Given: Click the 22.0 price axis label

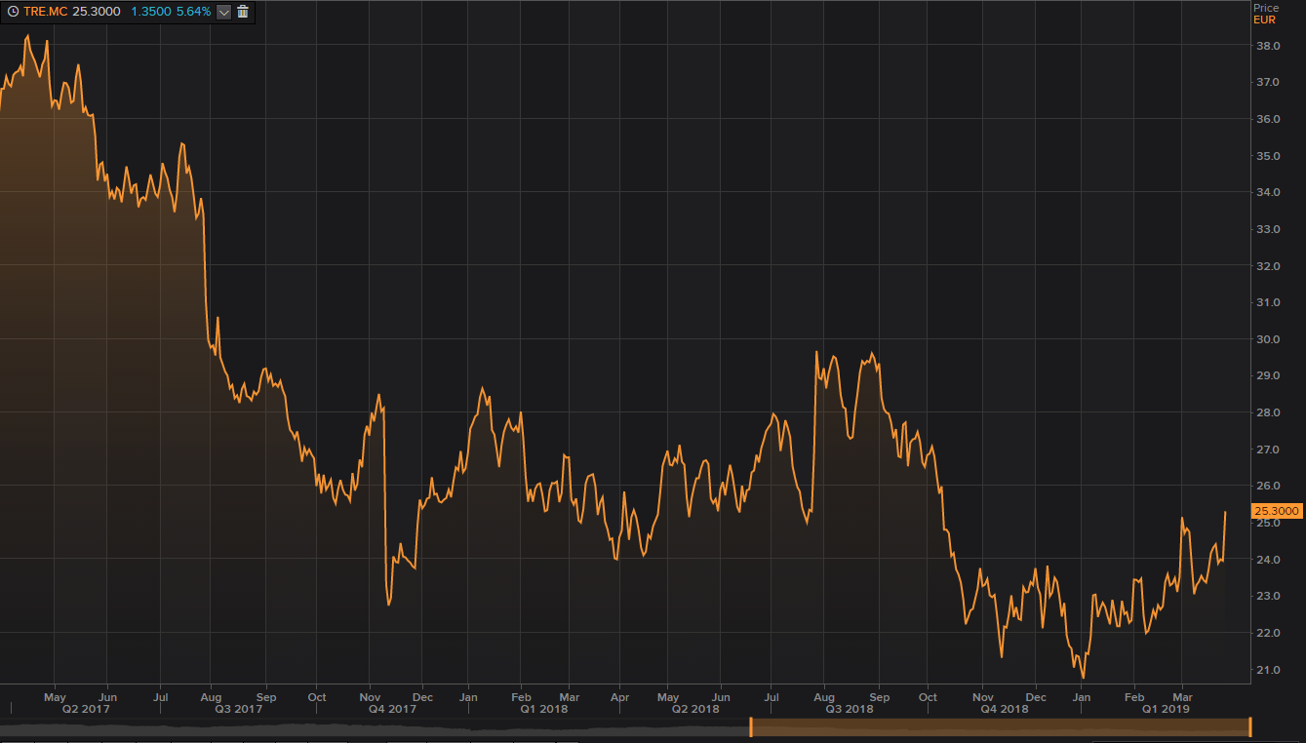Looking at the screenshot, I should tap(1268, 633).
